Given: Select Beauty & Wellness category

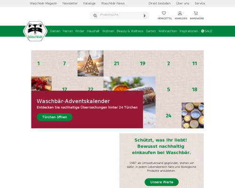Looking at the screenshot, I should click(x=130, y=31).
